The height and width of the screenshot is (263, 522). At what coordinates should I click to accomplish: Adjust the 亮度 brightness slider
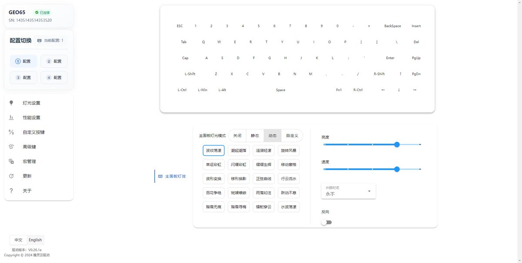372,145
